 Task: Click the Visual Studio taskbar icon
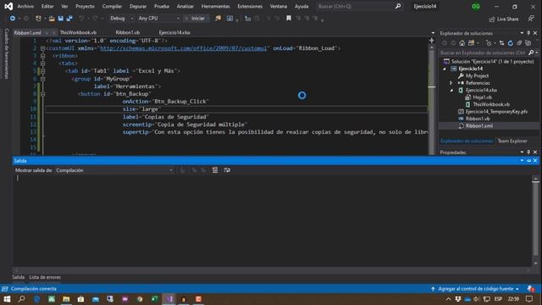pyautogui.click(x=169, y=299)
